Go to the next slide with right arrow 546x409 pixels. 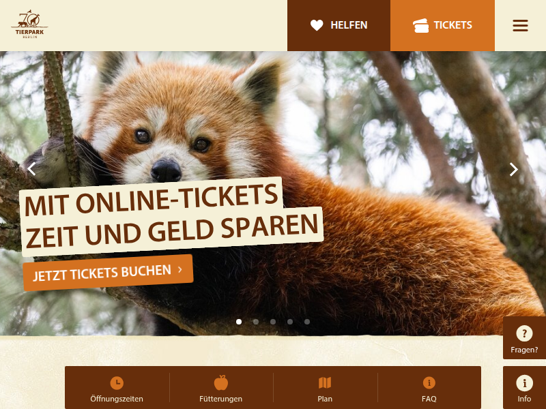coord(514,169)
